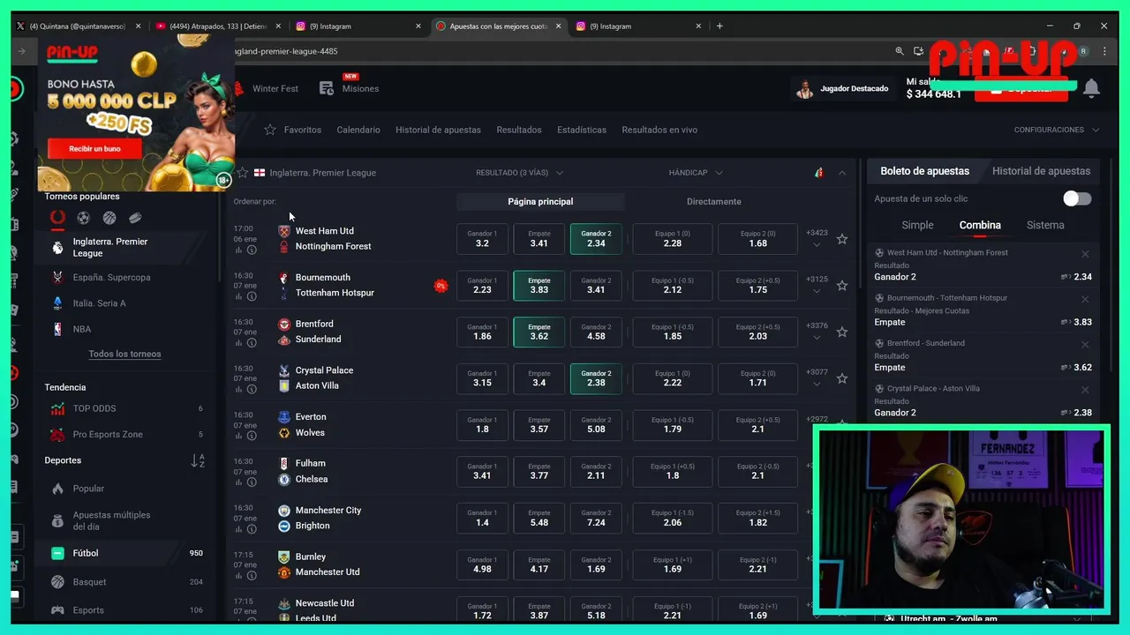Remove Brentford - Sunderland from bet slip
Viewport: 1130px width, 635px height.
[1085, 345]
